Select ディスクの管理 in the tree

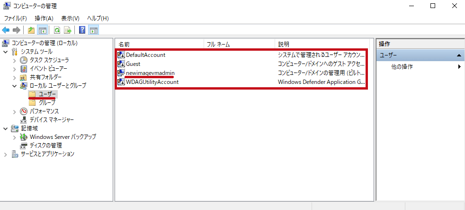(45, 146)
